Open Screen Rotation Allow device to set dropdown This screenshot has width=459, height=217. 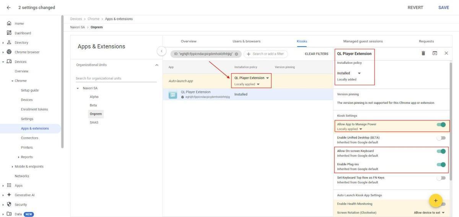click(429, 212)
